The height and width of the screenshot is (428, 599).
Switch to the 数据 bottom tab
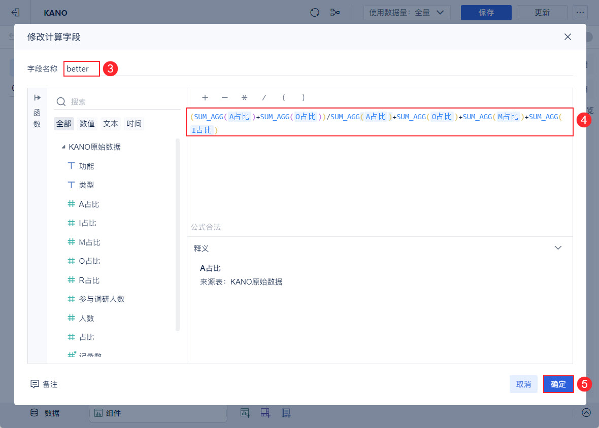click(45, 413)
